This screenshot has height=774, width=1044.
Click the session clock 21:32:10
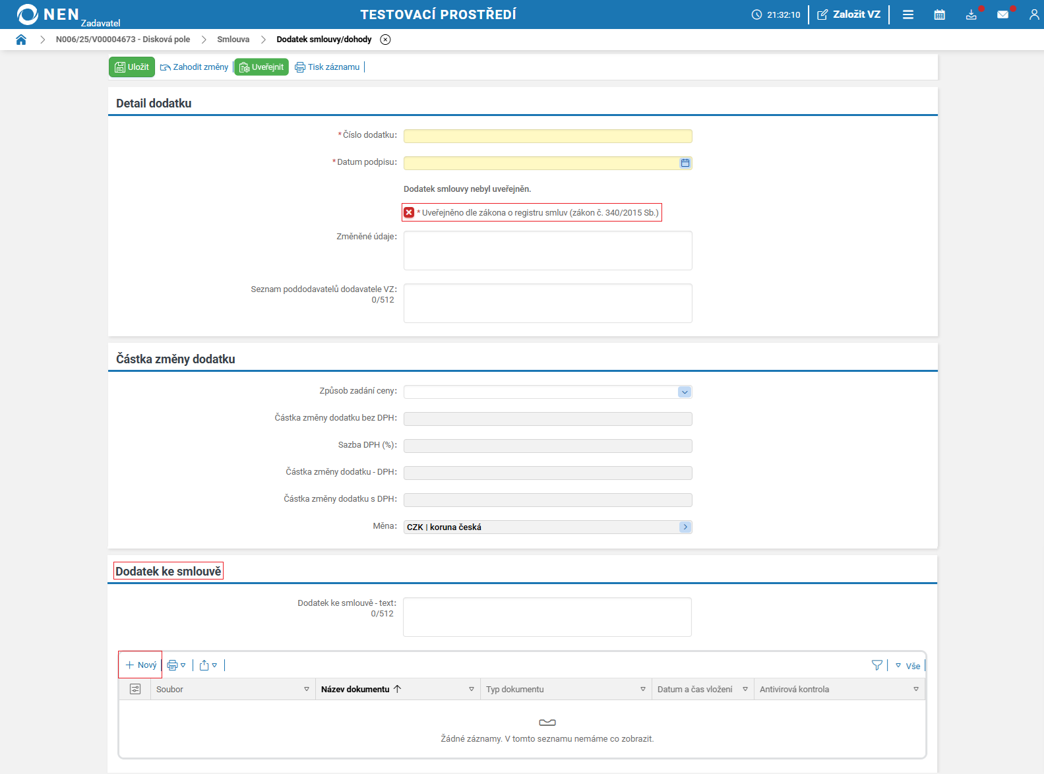pos(776,15)
